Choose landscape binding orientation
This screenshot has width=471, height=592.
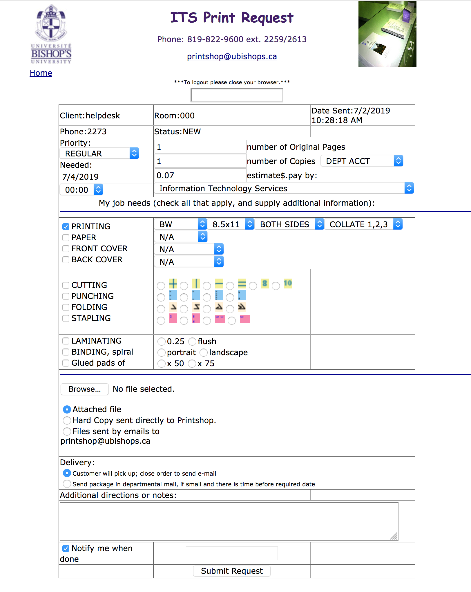pos(204,353)
